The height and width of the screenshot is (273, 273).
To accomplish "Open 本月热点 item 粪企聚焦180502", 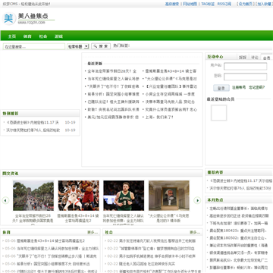I will click(x=238, y=238).
